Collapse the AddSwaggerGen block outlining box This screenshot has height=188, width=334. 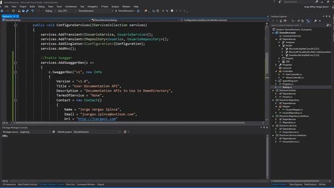15,63
